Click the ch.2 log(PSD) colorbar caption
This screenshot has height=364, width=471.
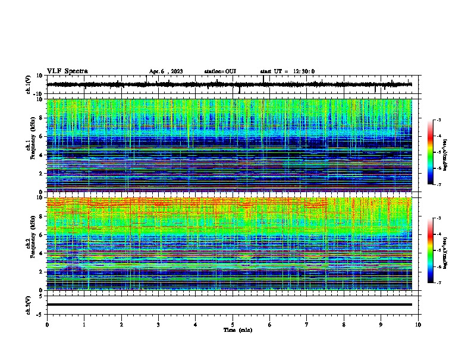(x=445, y=253)
